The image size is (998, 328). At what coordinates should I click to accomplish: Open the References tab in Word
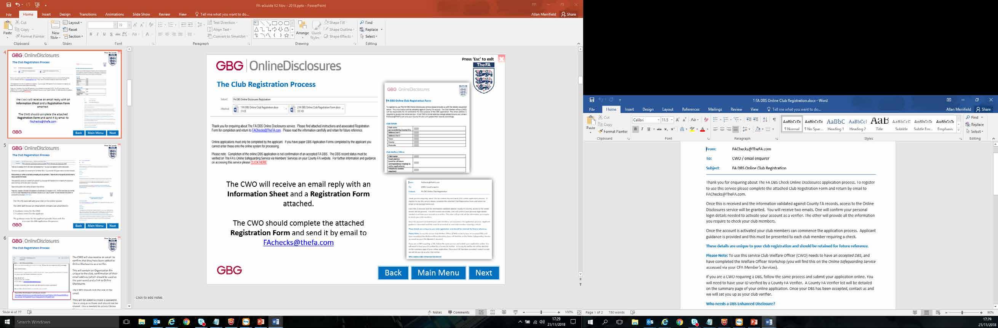pyautogui.click(x=690, y=110)
